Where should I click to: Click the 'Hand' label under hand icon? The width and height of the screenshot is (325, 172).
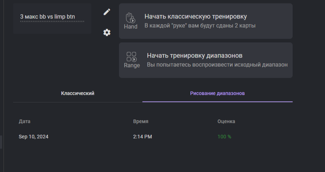130,26
